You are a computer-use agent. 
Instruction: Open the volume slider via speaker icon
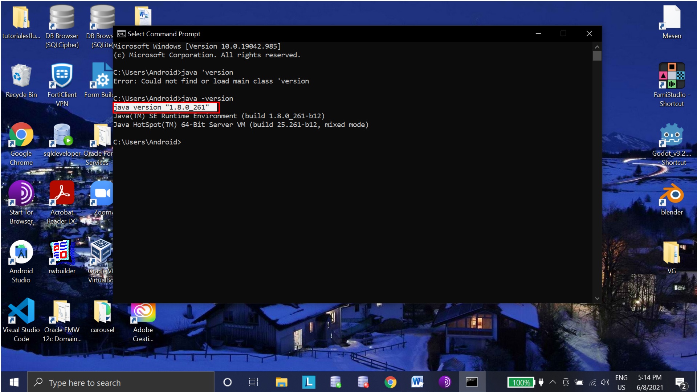click(605, 382)
